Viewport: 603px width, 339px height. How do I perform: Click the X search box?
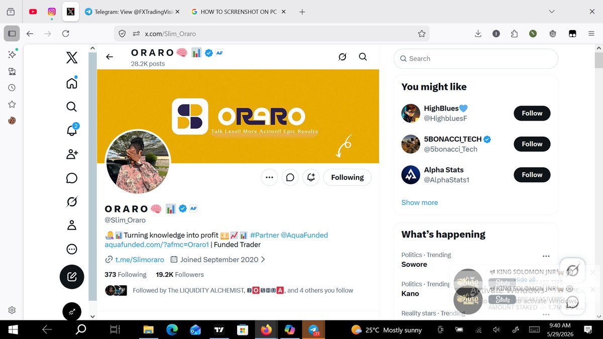(476, 59)
